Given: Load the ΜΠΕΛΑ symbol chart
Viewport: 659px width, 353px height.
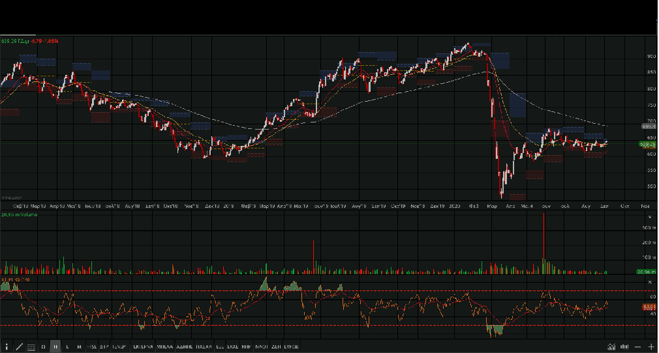Looking at the screenshot, I should pos(164,346).
